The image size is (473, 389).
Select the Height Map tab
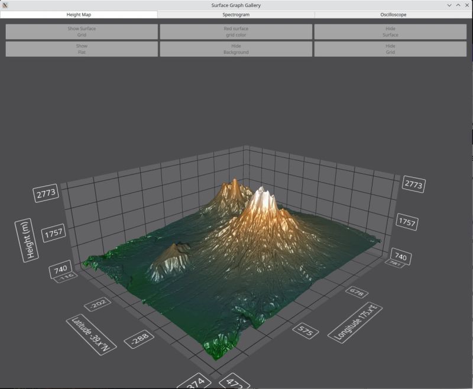click(x=80, y=15)
